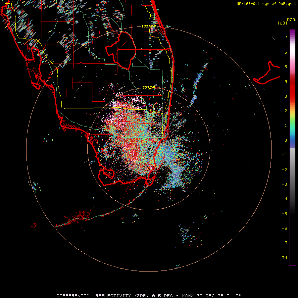Click the color scale value -1
The height and width of the screenshot is (298, 298).
pos(284,155)
